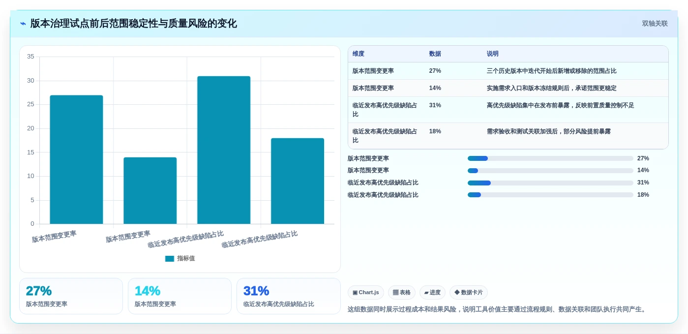Select the Chart.js tag chip

click(366, 292)
